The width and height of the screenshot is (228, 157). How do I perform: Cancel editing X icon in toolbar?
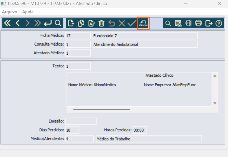pyautogui.click(x=122, y=23)
